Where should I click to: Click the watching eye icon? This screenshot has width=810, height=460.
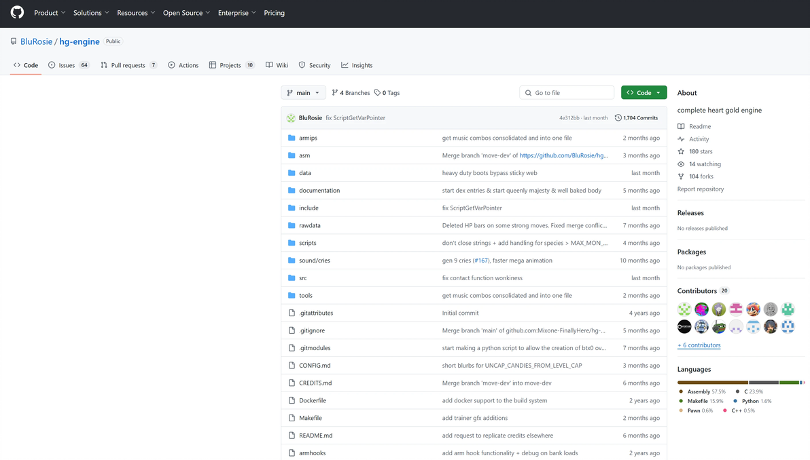pos(681,164)
